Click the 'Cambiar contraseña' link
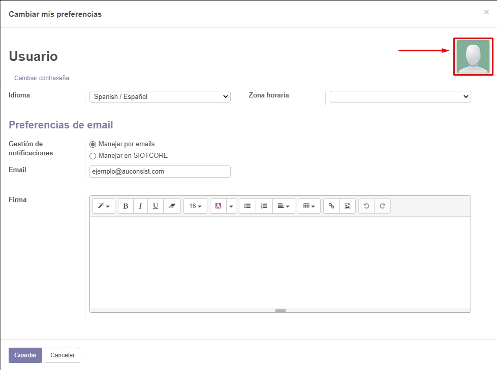This screenshot has height=370, width=497. pyautogui.click(x=42, y=78)
